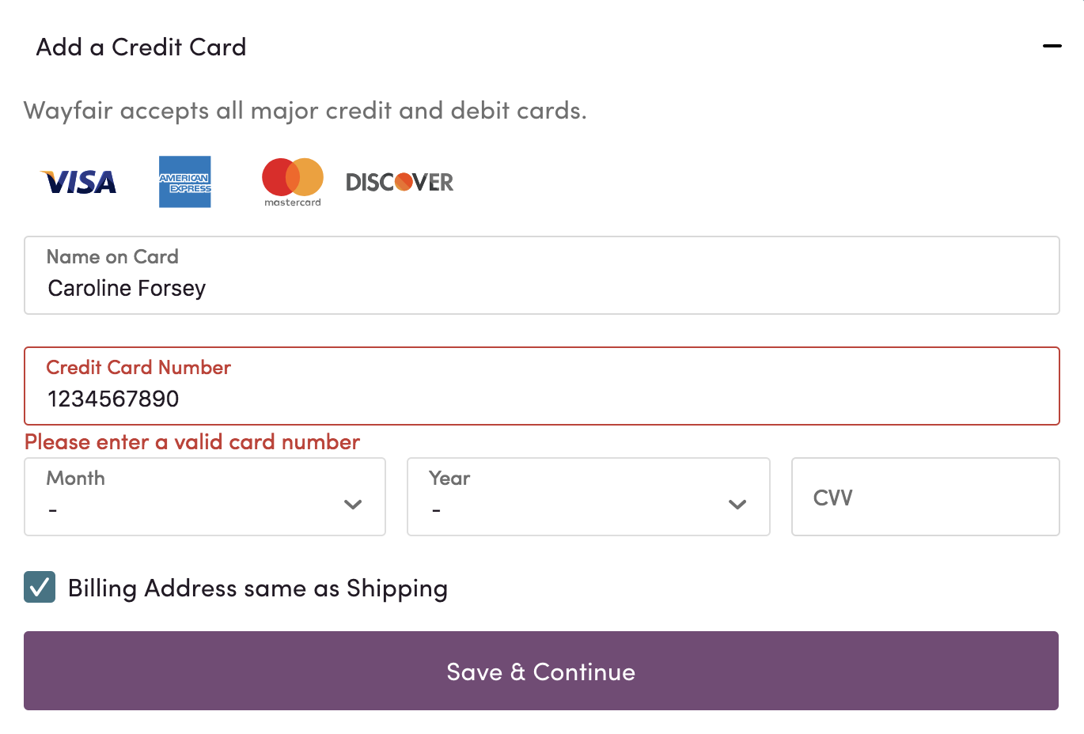1084x734 pixels.
Task: Click the "Please enter a valid card number" error
Action: coord(192,441)
